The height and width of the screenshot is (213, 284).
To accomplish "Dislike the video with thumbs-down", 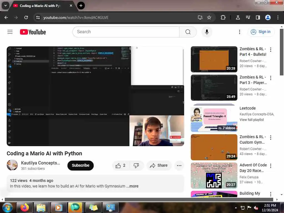I will 136,165.
